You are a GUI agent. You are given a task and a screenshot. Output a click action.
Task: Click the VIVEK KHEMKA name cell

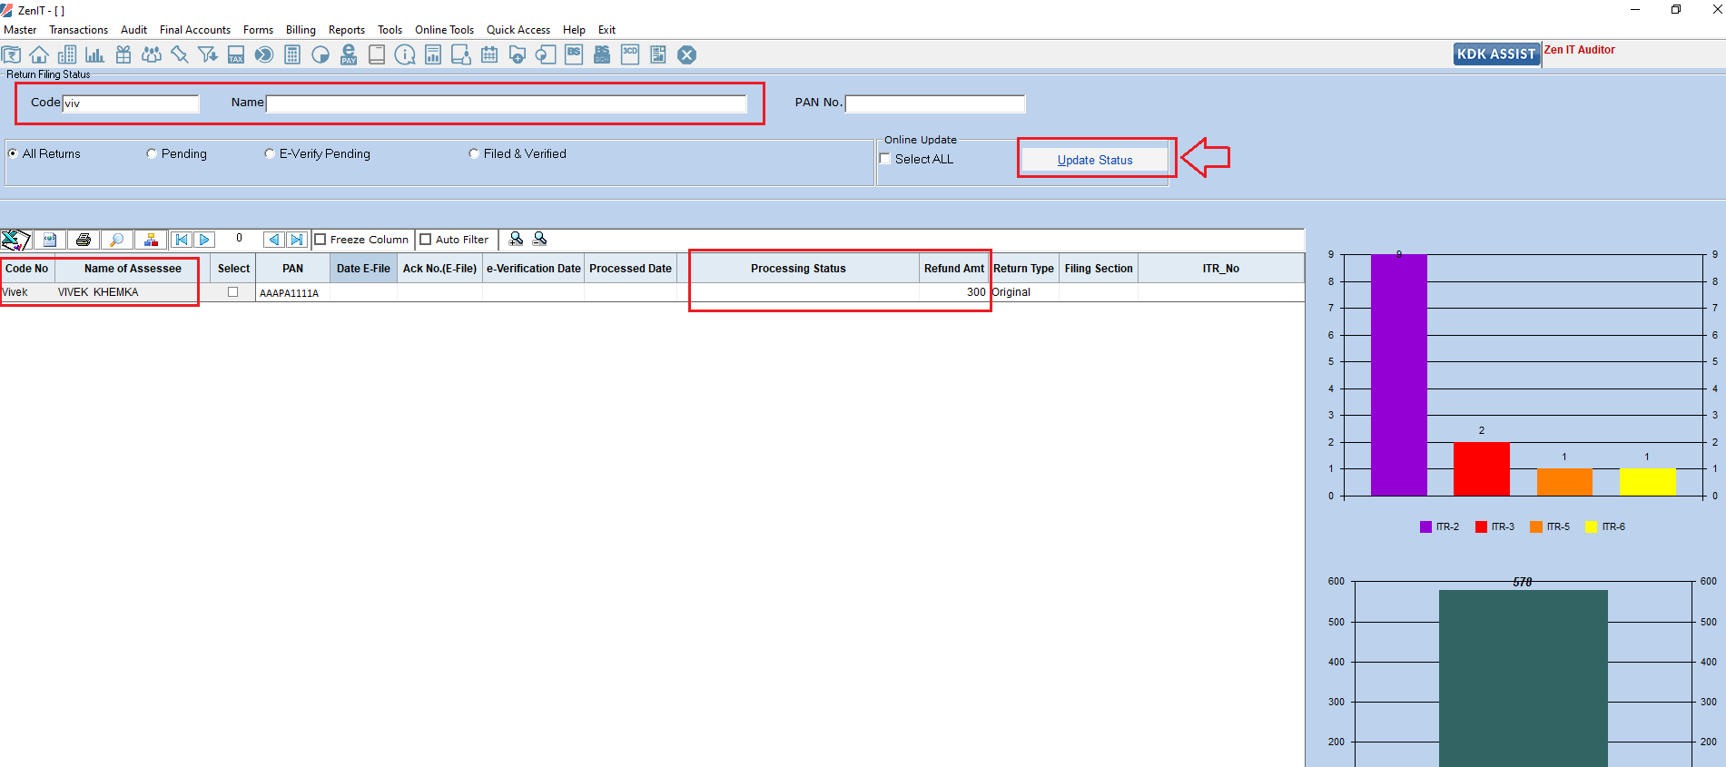(x=133, y=292)
